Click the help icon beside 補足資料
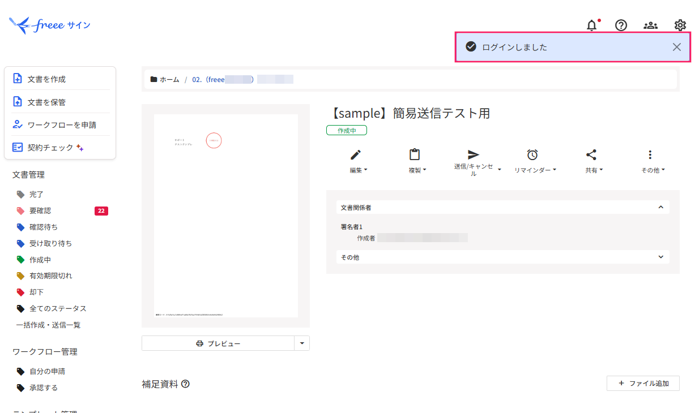 (185, 384)
